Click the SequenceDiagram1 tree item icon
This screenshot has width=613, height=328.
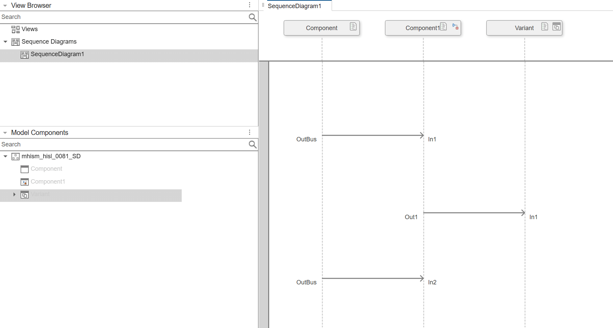pyautogui.click(x=25, y=55)
